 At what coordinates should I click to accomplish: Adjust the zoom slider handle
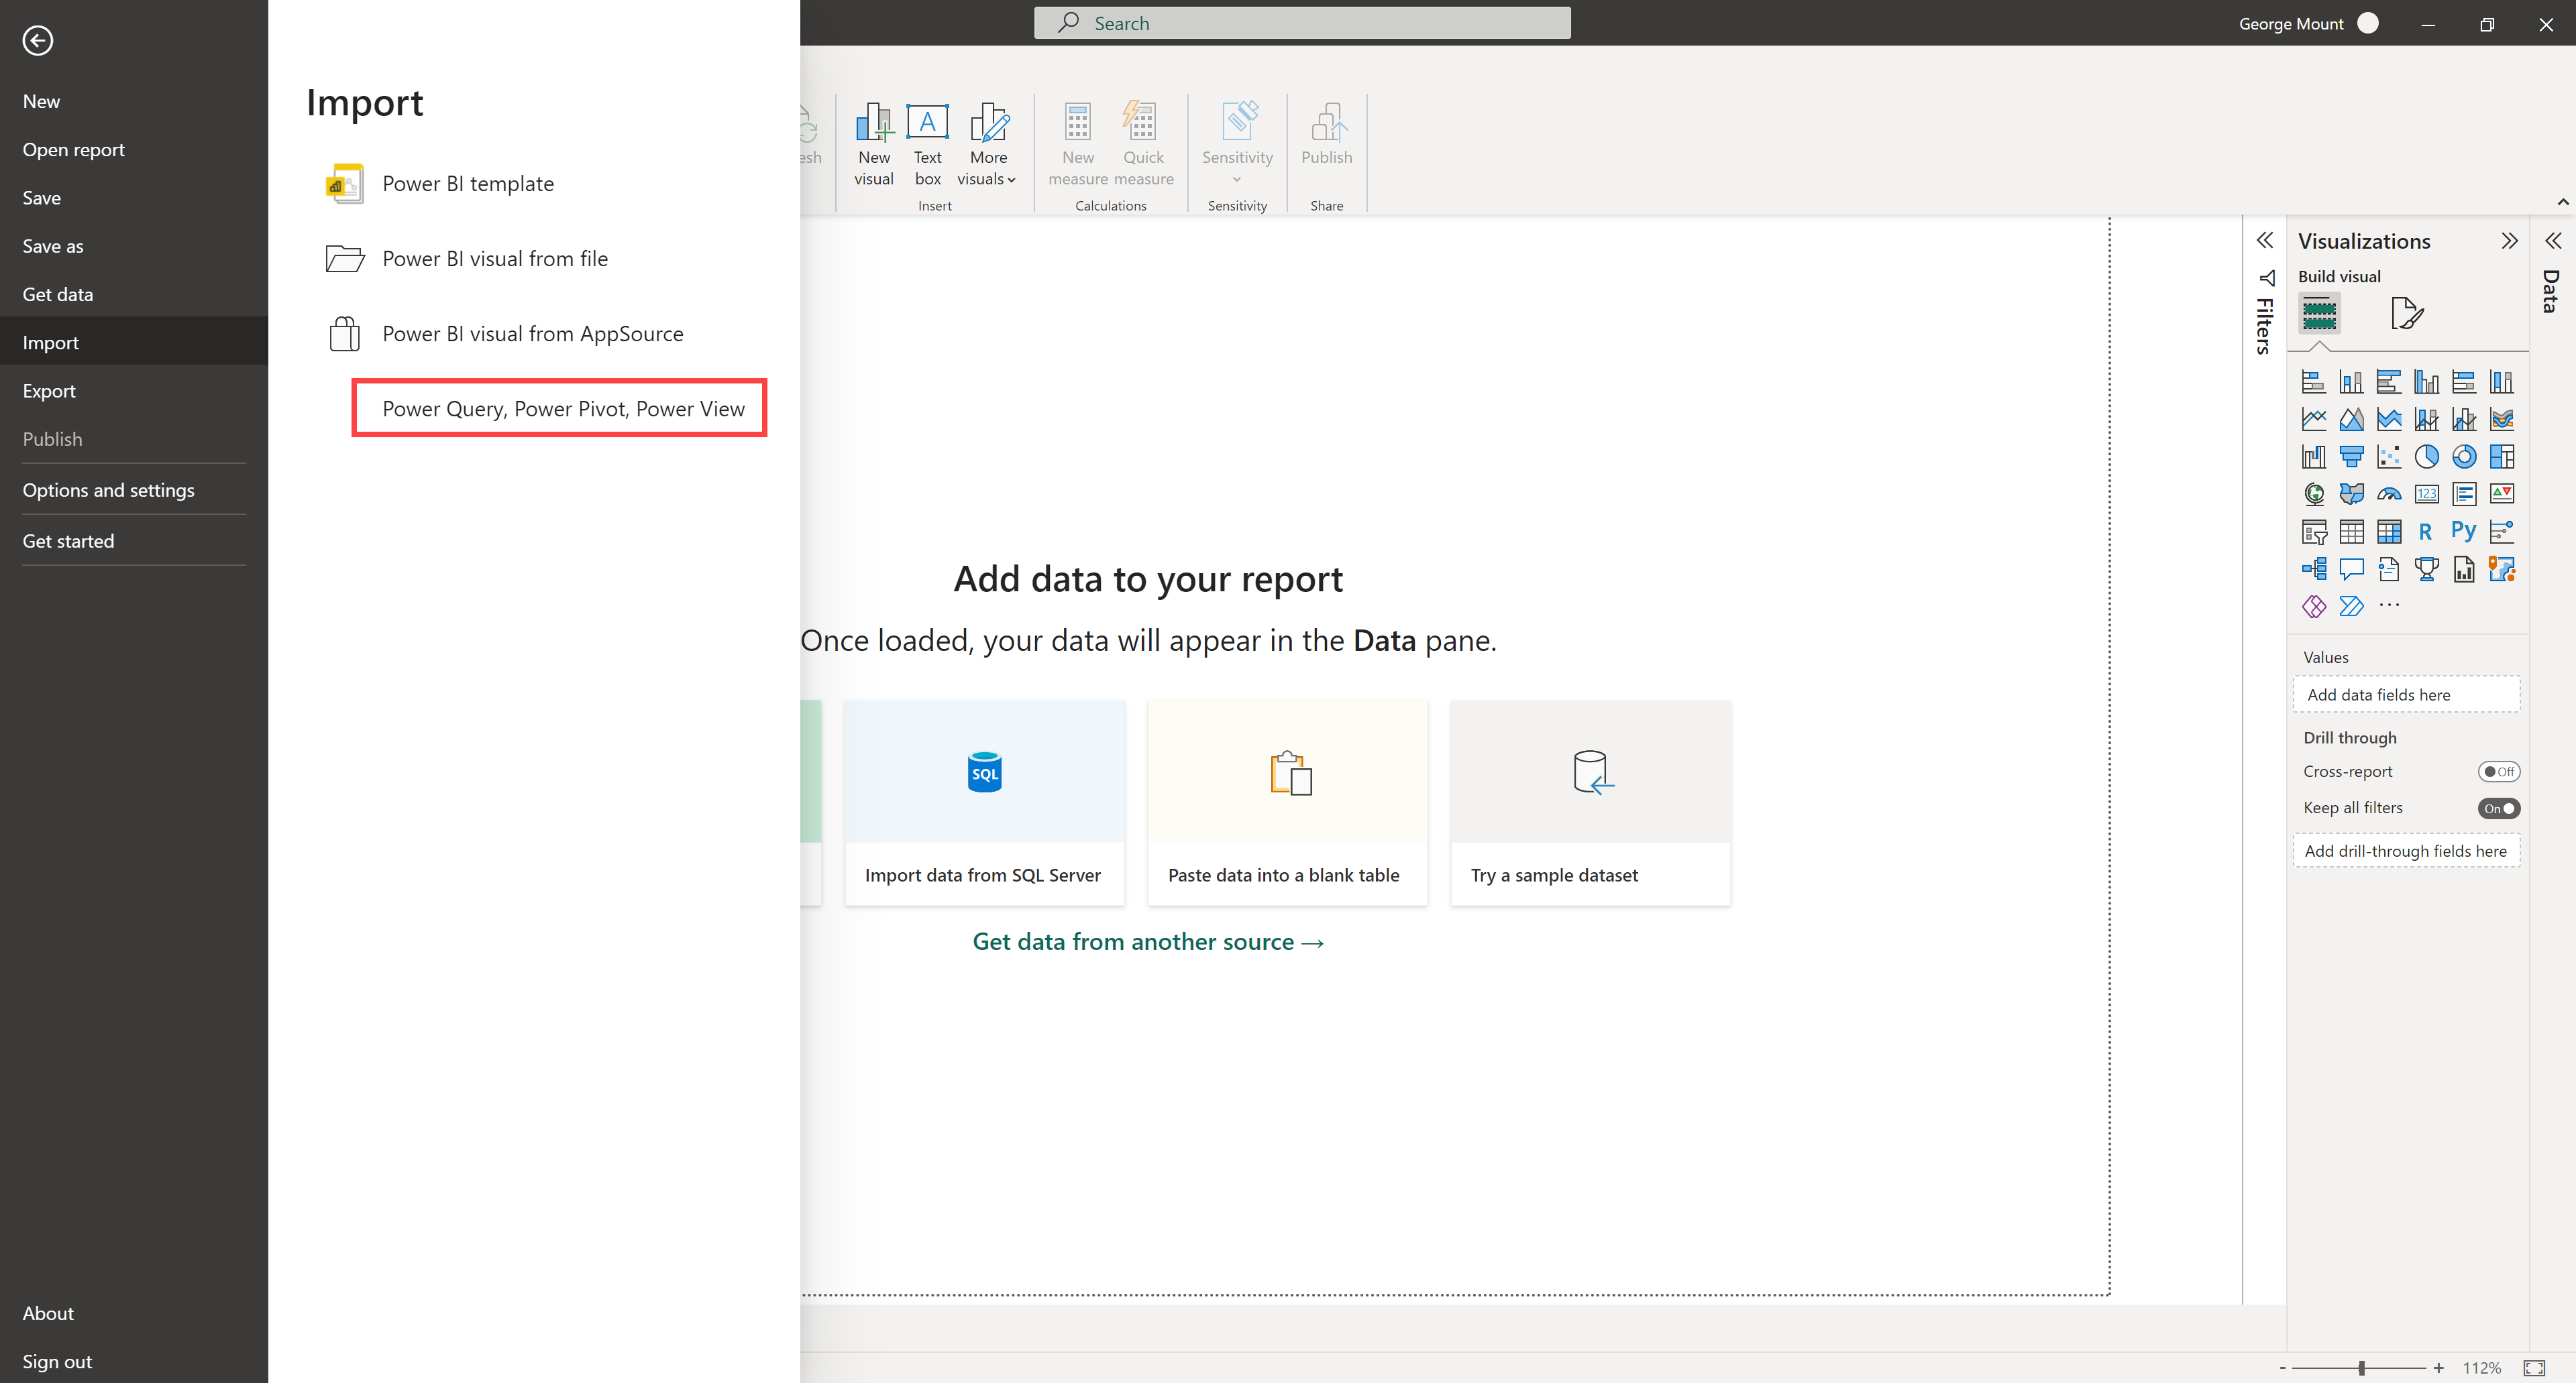tap(2361, 1368)
